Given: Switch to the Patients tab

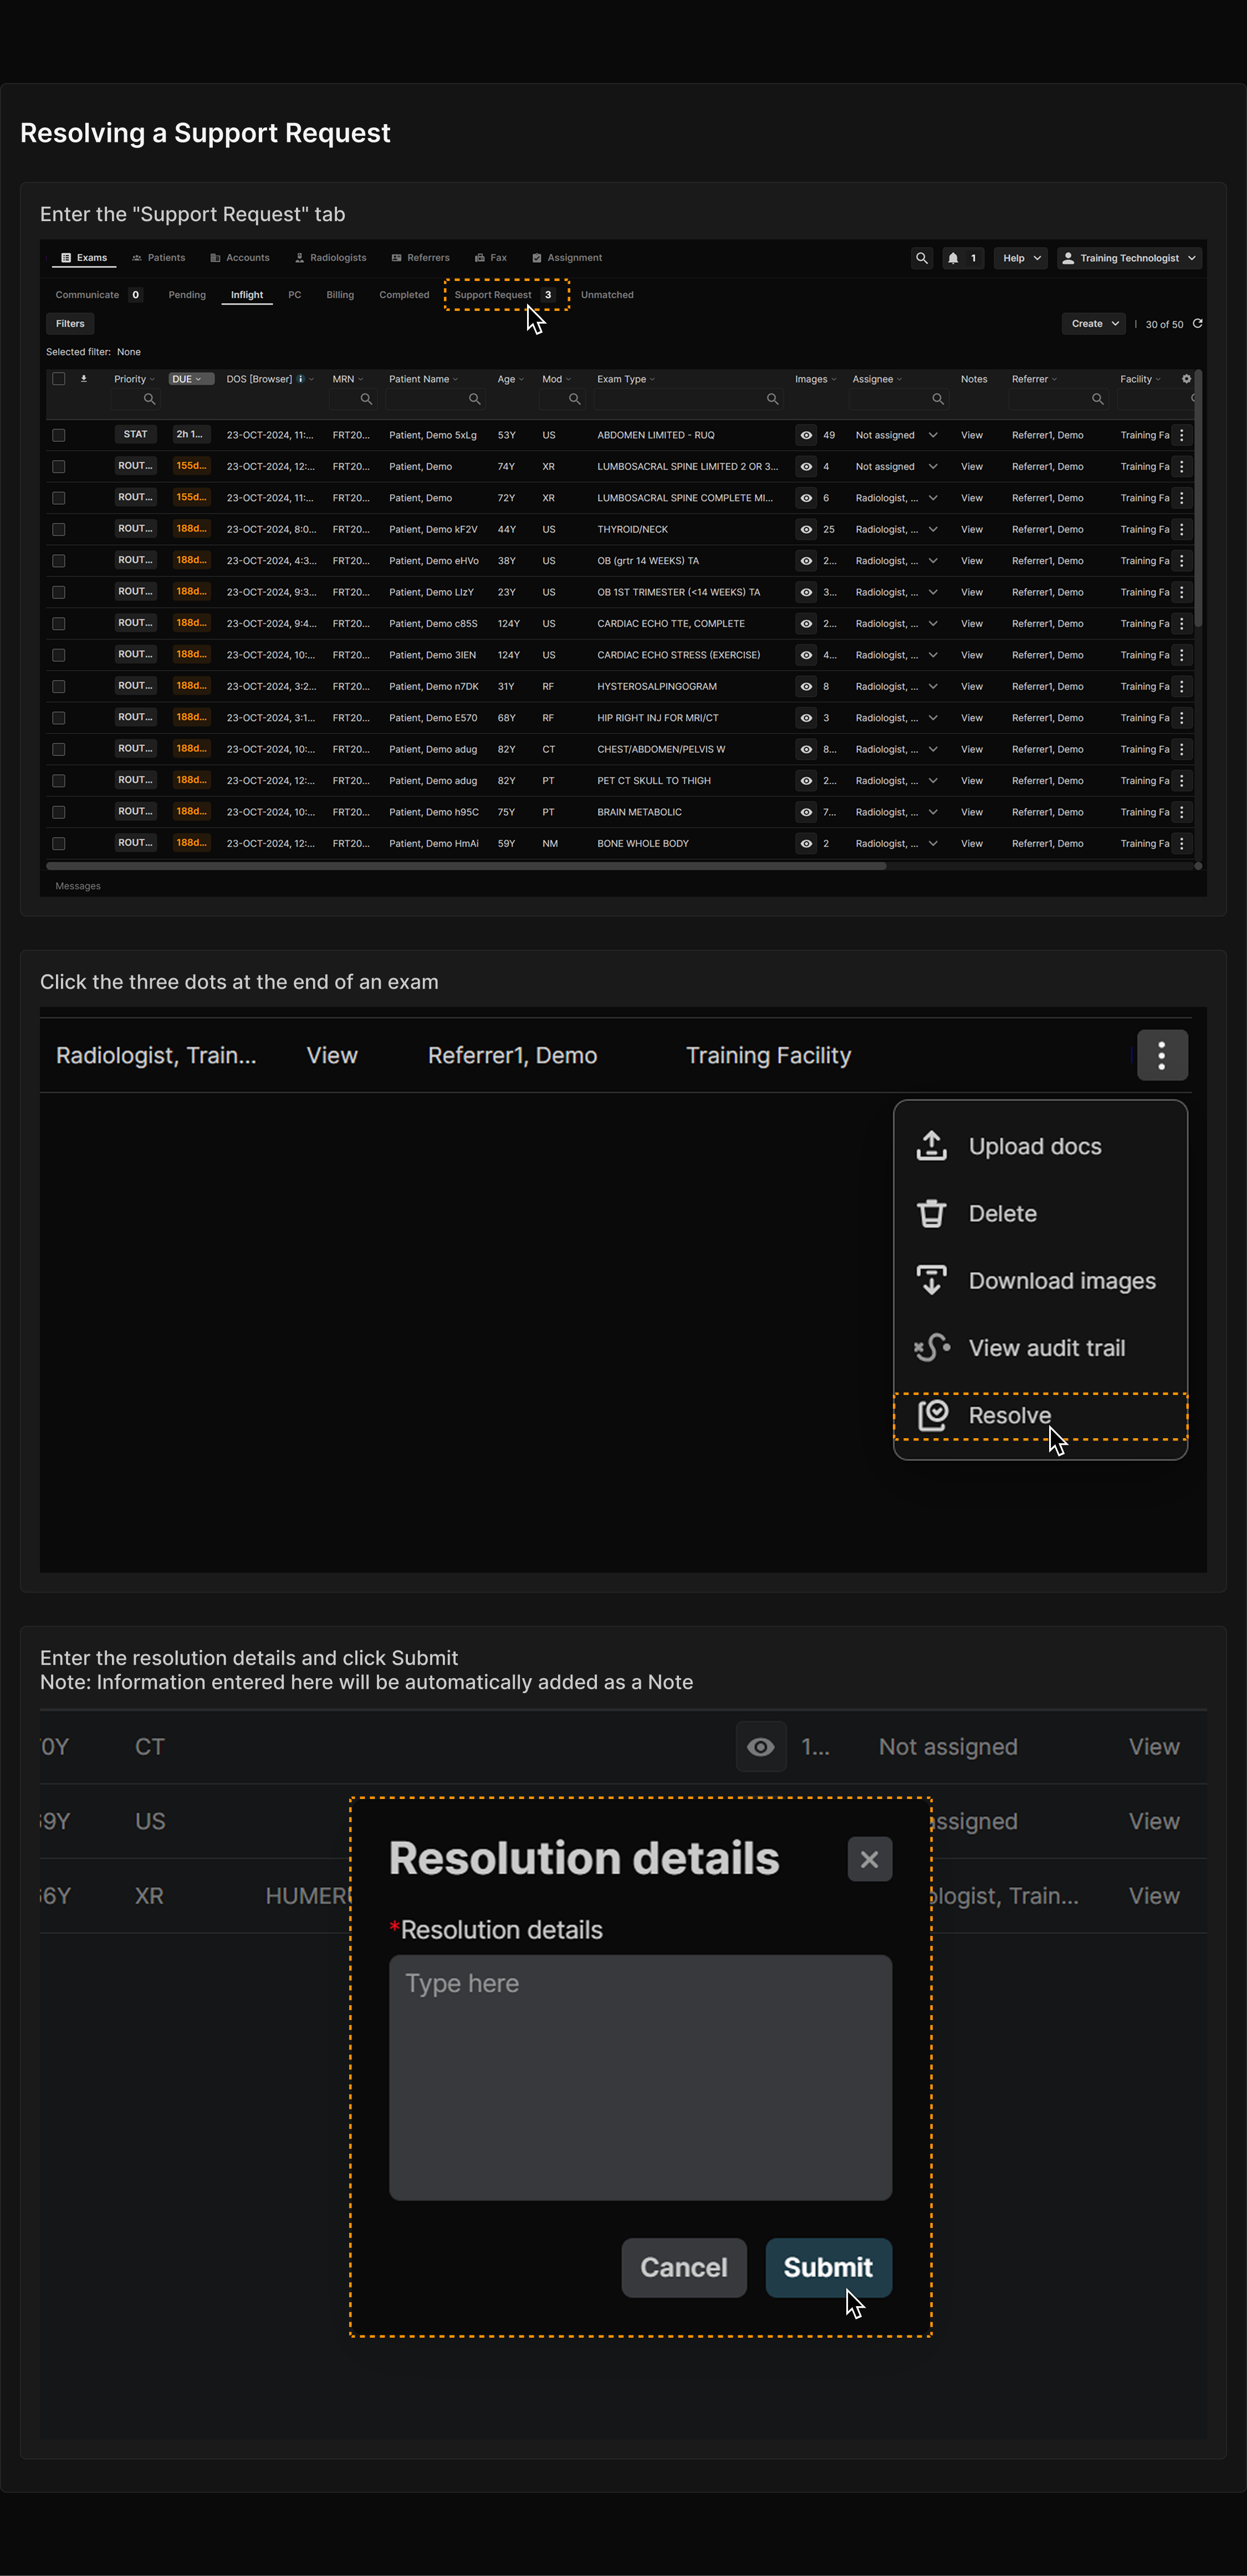Looking at the screenshot, I should (158, 258).
